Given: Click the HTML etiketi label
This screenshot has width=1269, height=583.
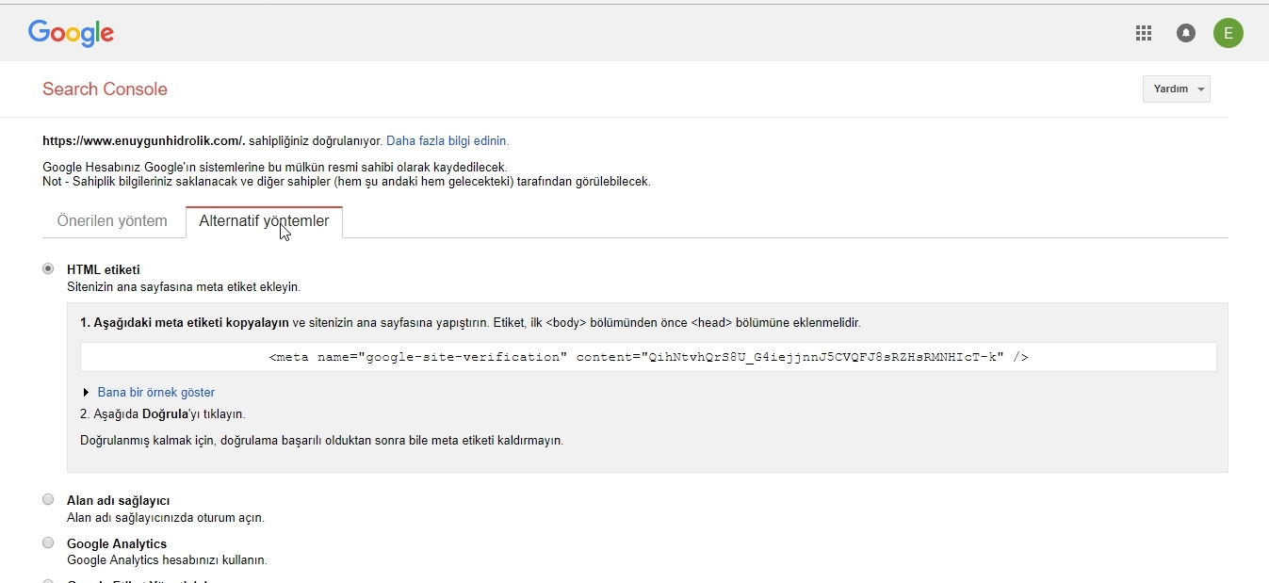Looking at the screenshot, I should [104, 270].
